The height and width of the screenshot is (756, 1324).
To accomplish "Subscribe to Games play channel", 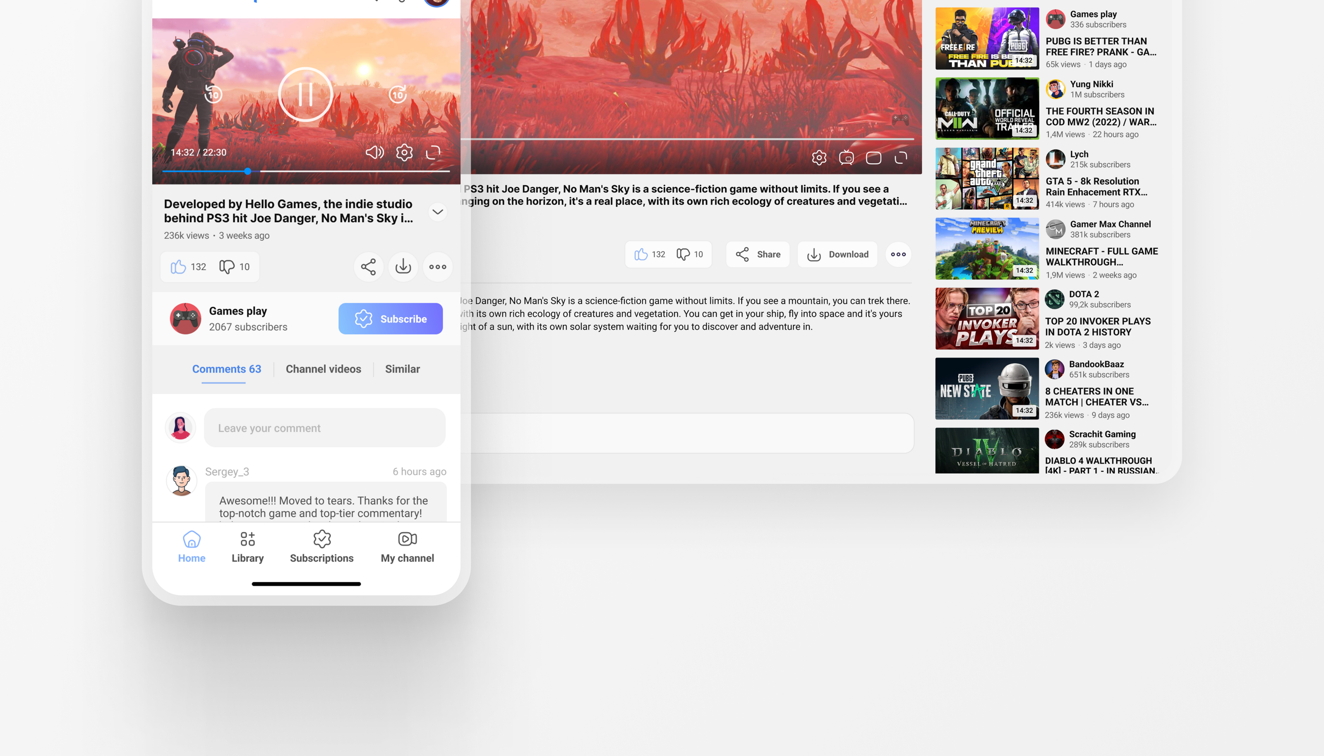I will tap(391, 319).
